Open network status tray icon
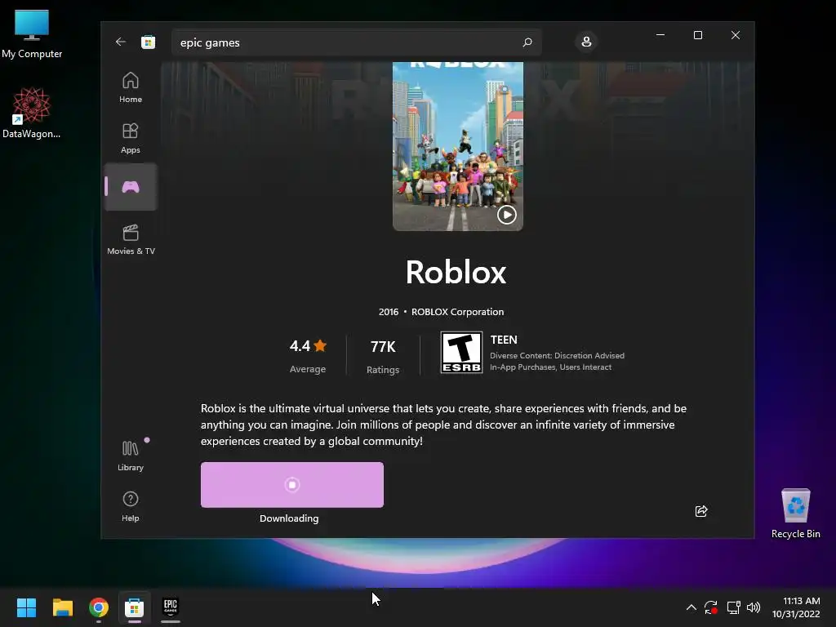 point(734,607)
